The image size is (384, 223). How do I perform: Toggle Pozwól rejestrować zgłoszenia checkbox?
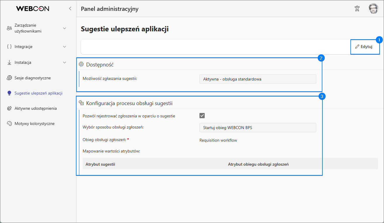(202, 116)
